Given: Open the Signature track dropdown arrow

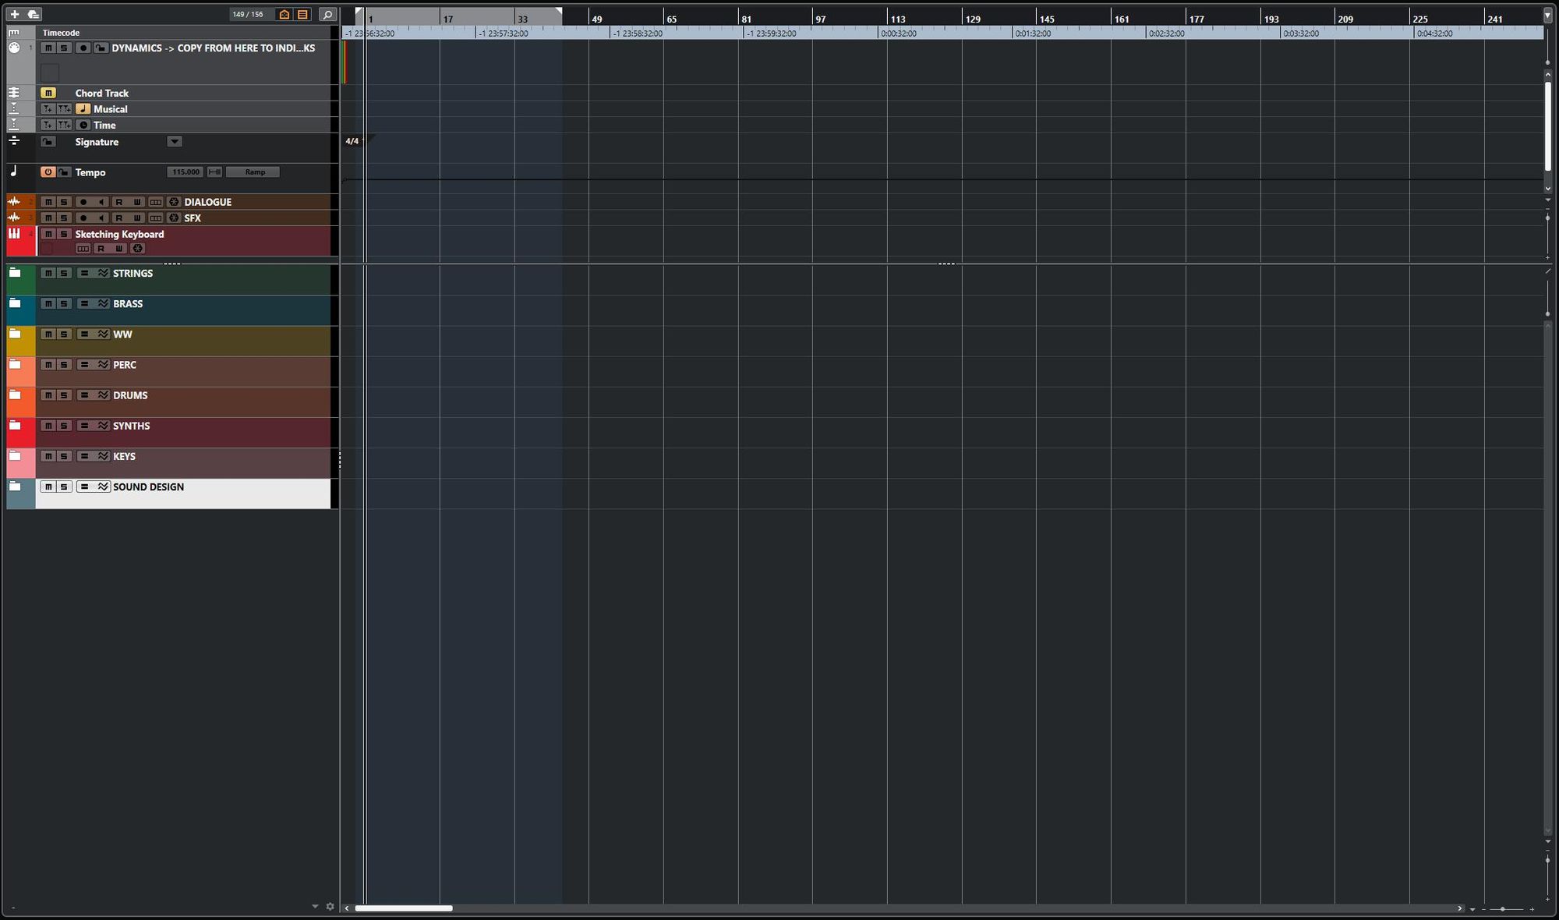Looking at the screenshot, I should (175, 142).
